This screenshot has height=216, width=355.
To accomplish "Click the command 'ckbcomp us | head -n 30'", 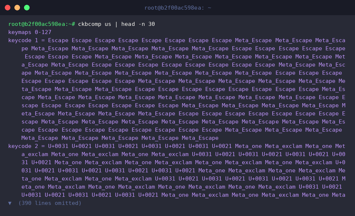I will click(116, 24).
